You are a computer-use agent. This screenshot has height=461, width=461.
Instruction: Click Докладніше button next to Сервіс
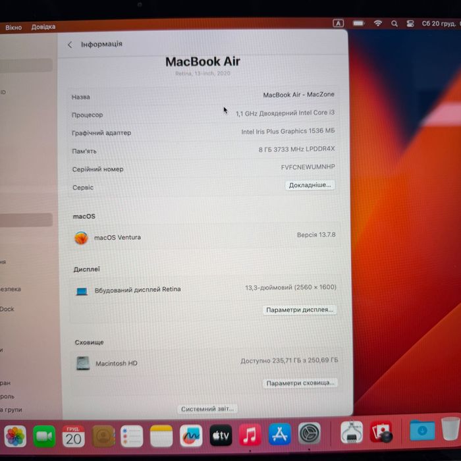(x=310, y=185)
